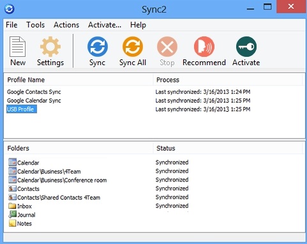Select the USB Profile row
The width and height of the screenshot is (307, 244).
(22, 109)
